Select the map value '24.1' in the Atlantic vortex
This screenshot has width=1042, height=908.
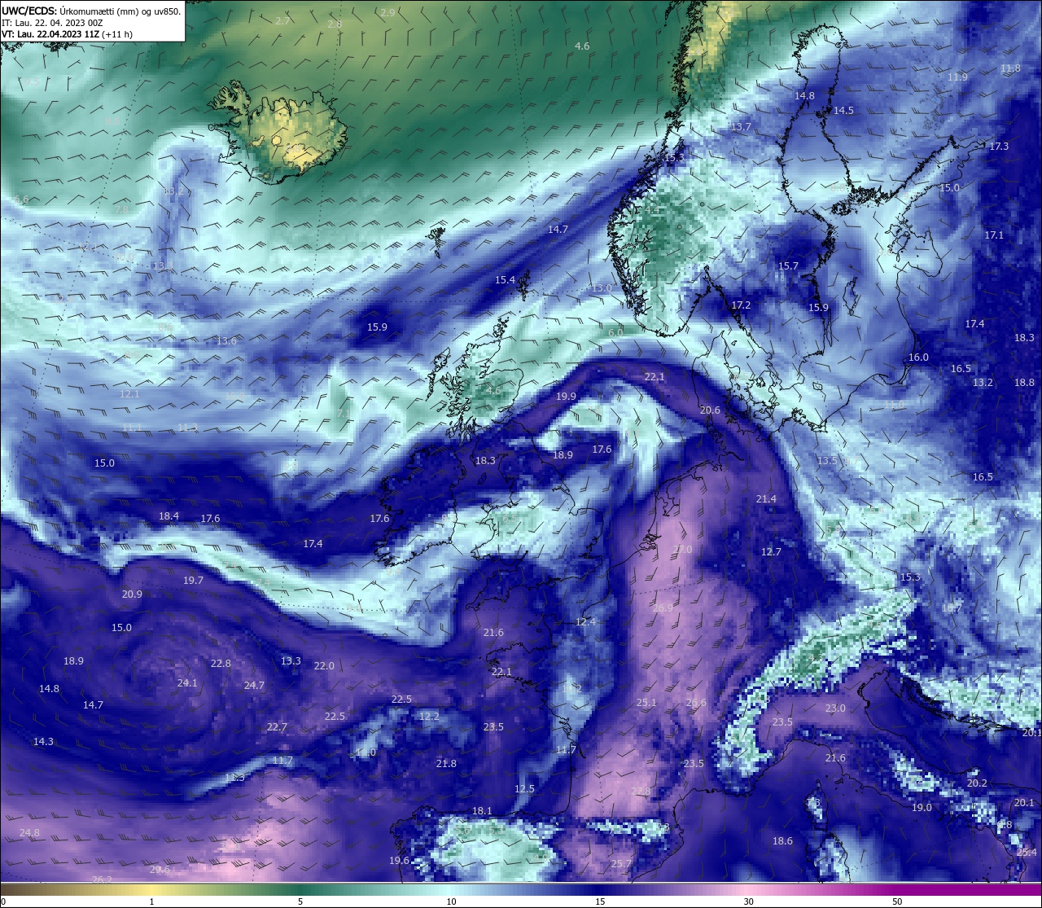[187, 682]
